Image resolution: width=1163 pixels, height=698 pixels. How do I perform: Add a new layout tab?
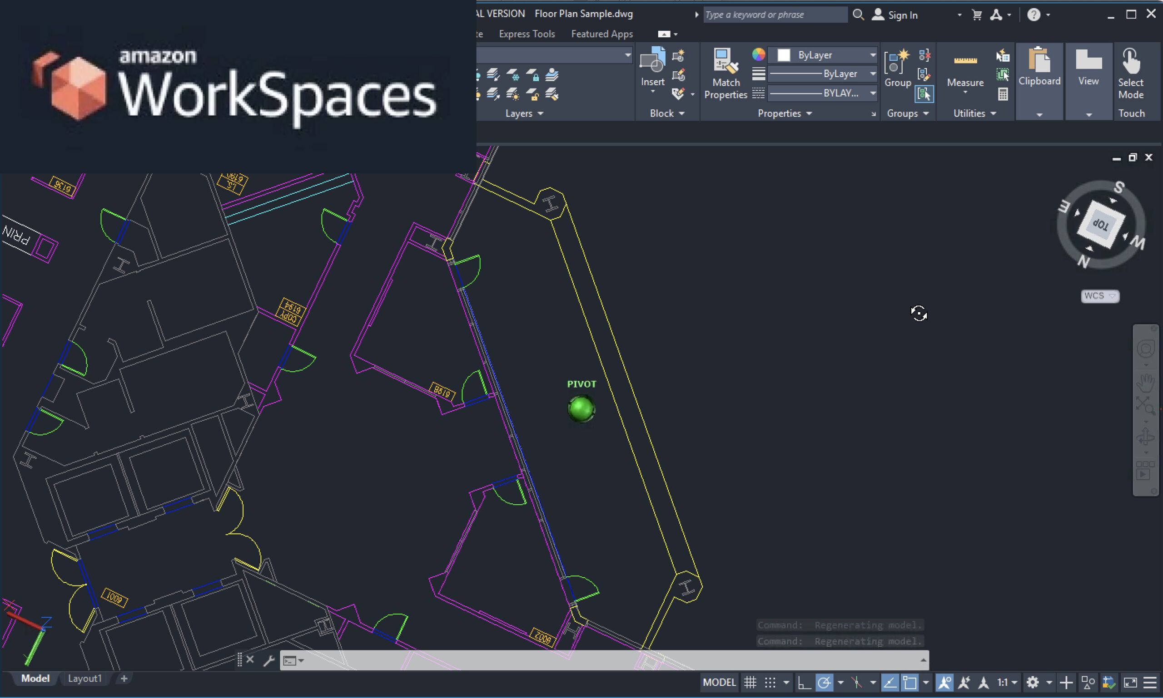tap(124, 678)
